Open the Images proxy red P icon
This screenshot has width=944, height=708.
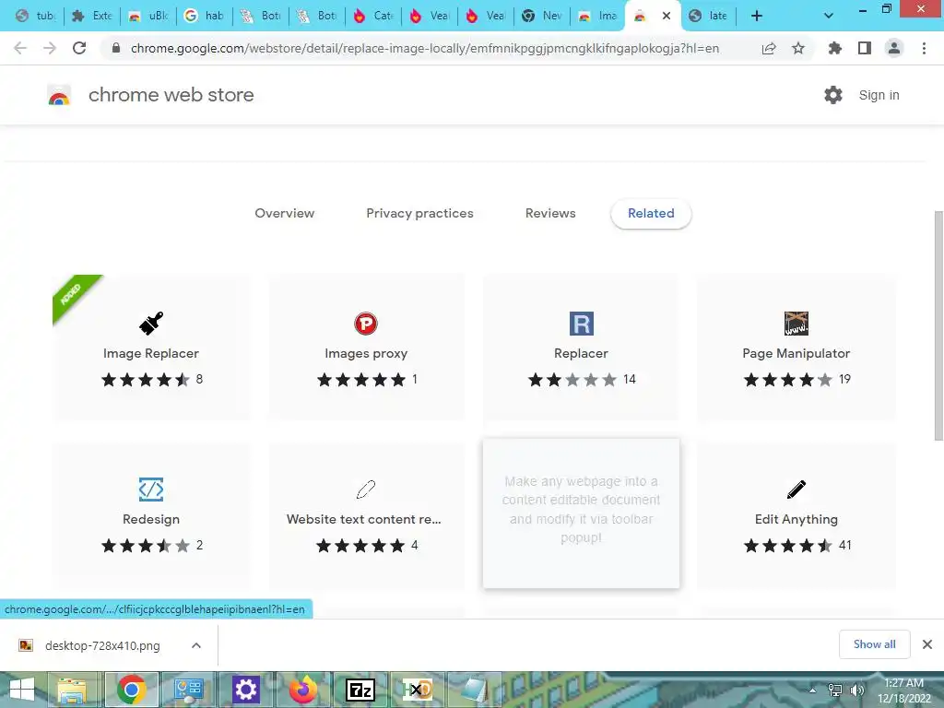[x=365, y=324]
